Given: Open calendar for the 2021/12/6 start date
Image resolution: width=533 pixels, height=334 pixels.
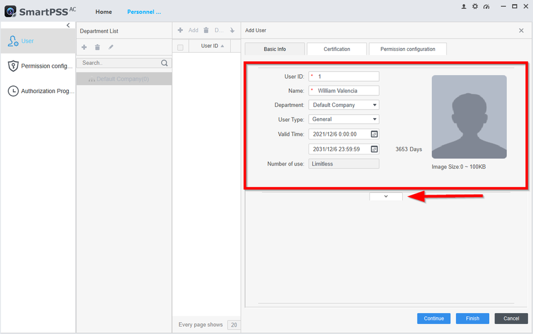Looking at the screenshot, I should point(374,134).
